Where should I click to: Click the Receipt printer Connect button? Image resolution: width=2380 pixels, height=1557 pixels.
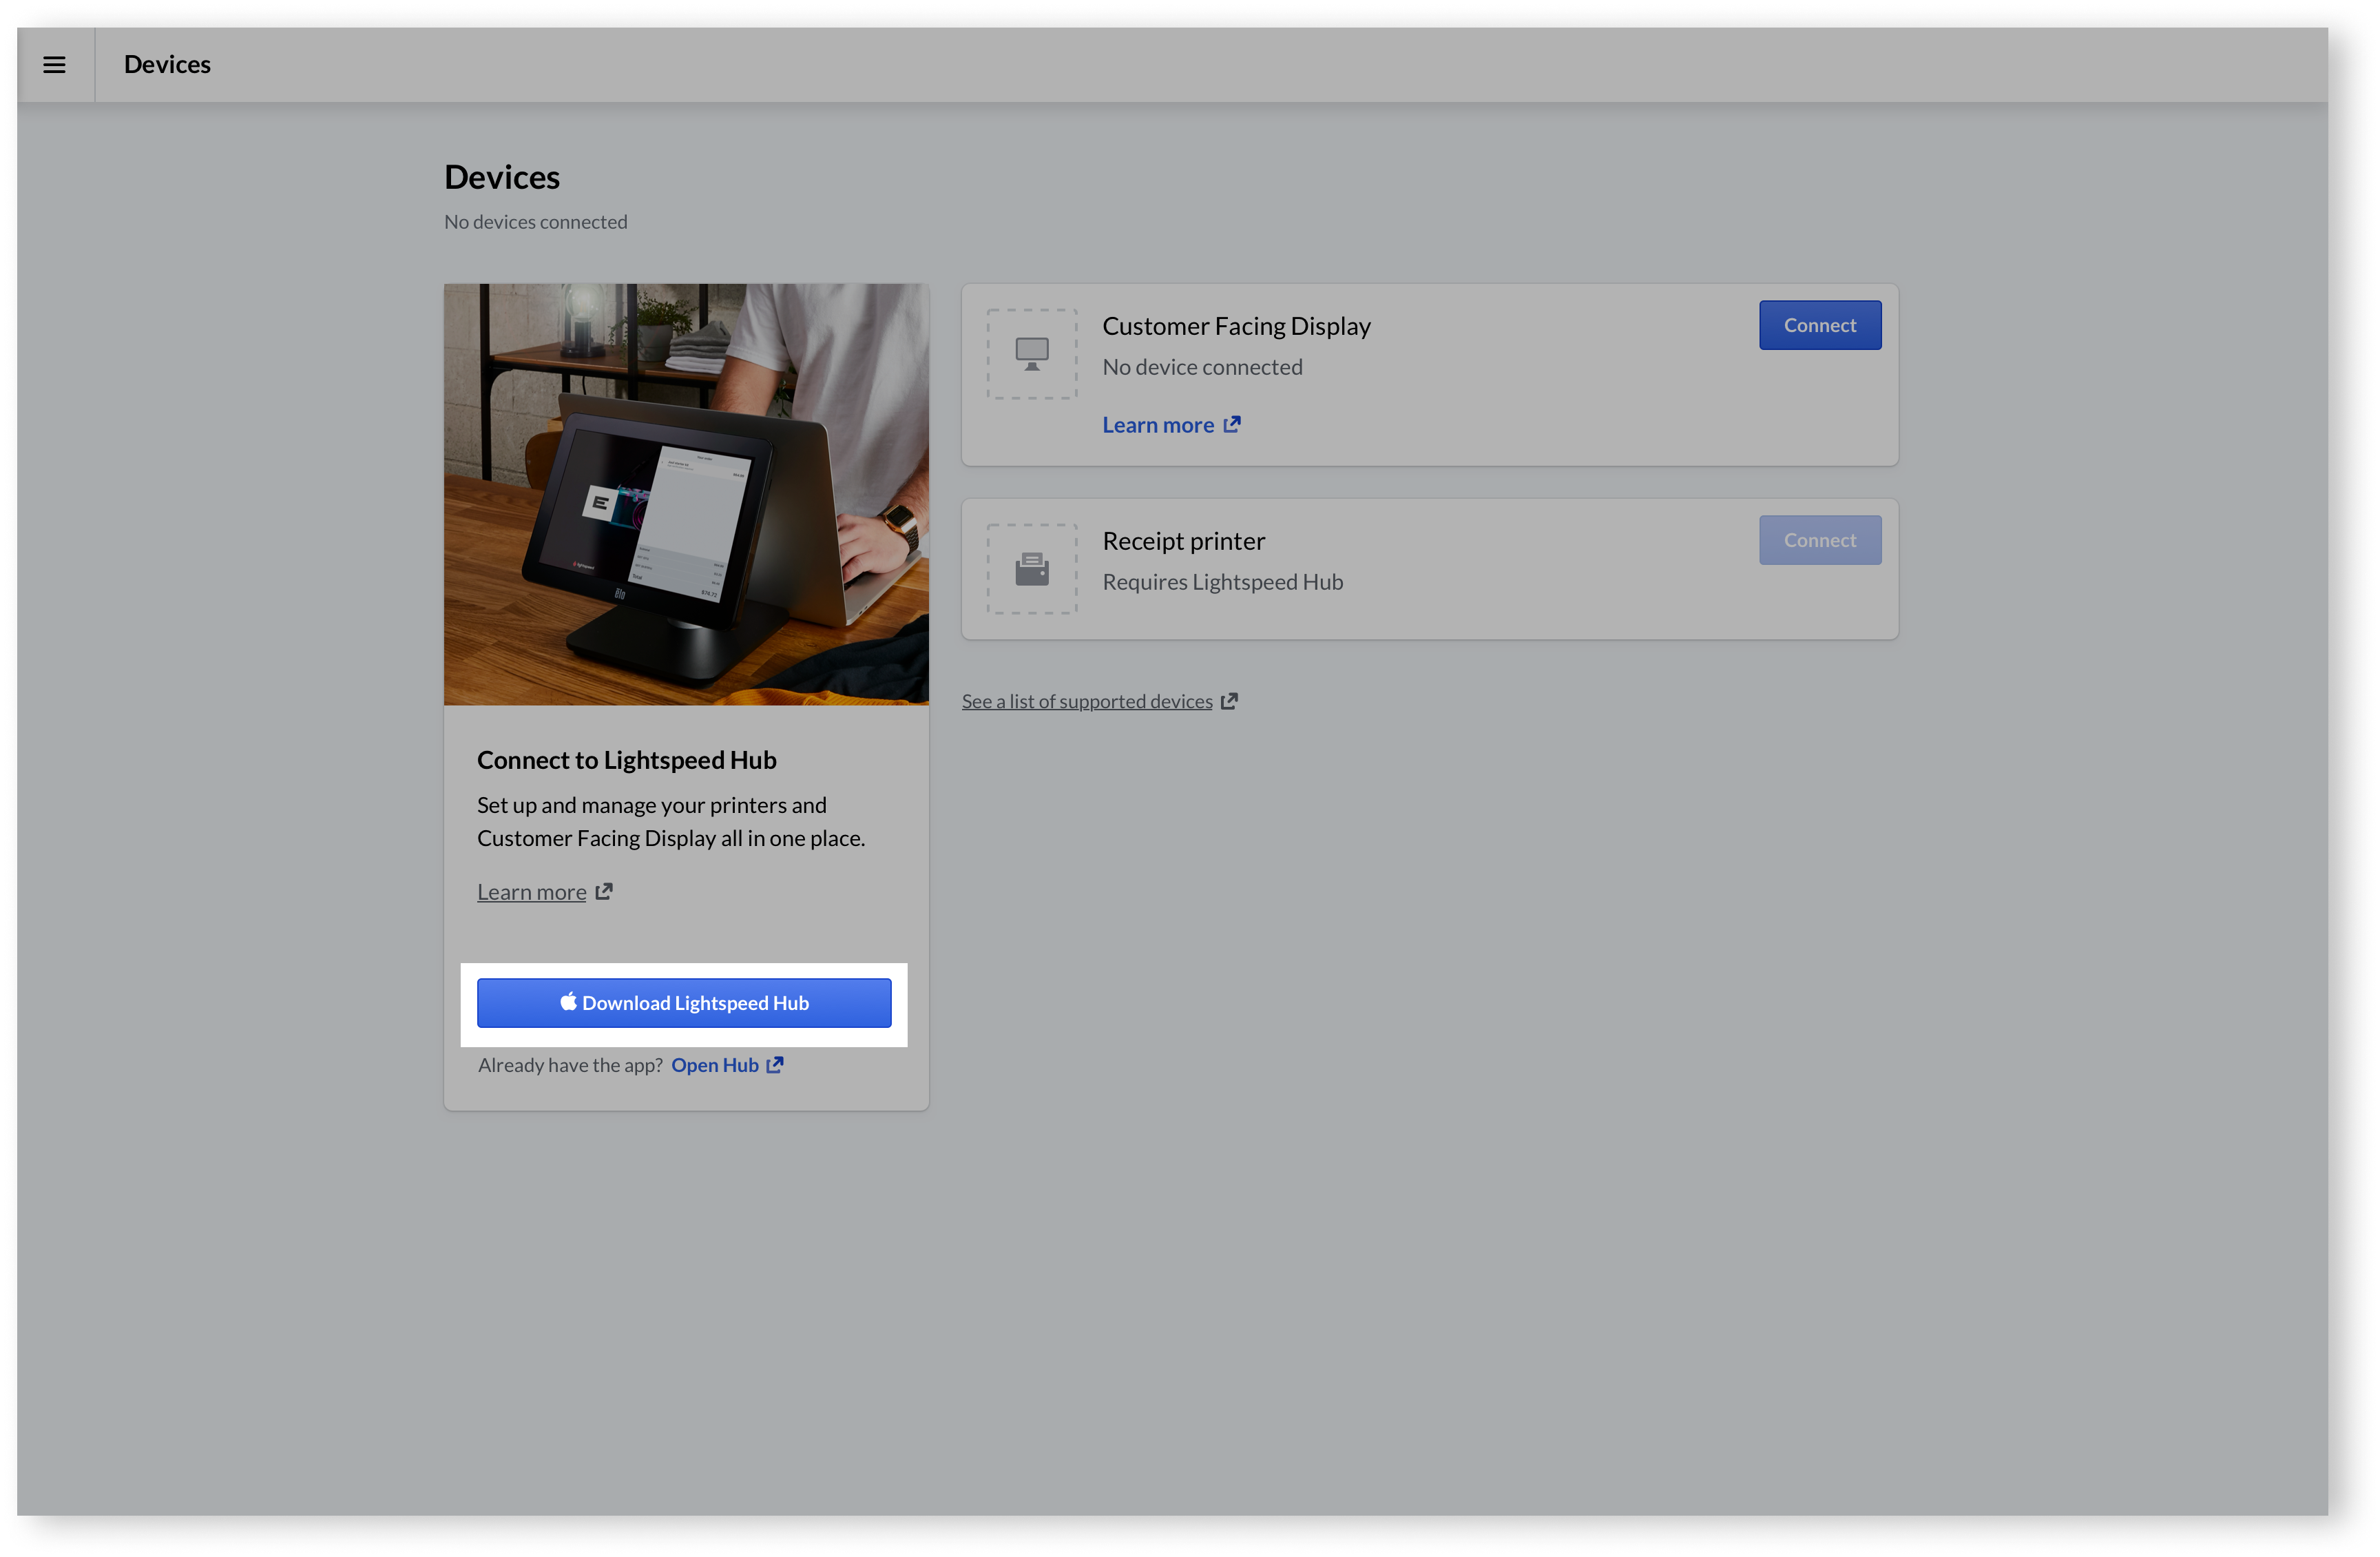pos(1819,539)
